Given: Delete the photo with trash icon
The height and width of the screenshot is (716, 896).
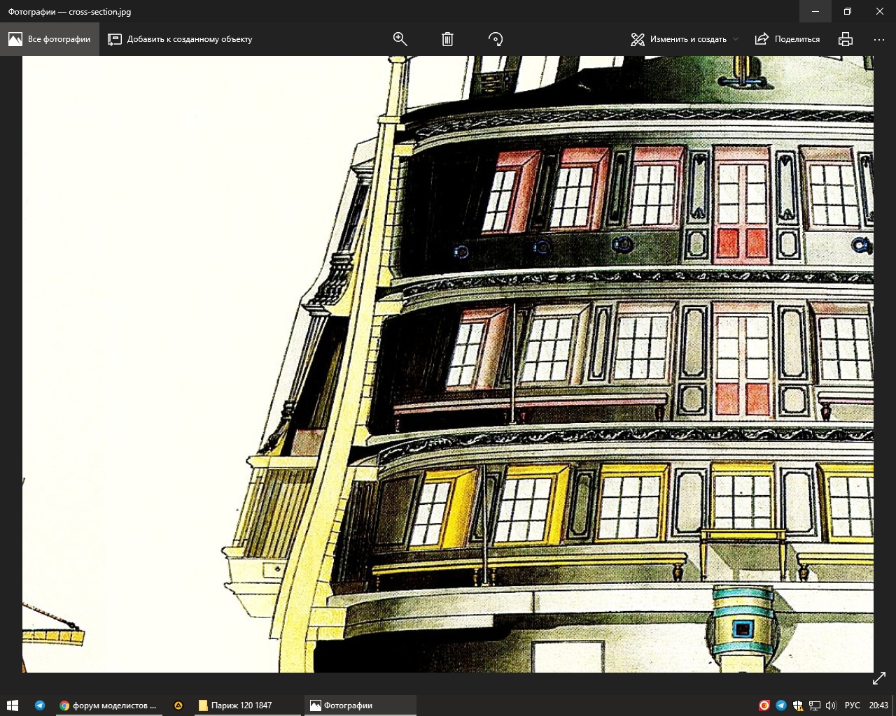Looking at the screenshot, I should click(x=447, y=39).
